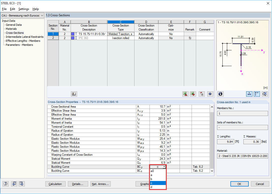
Task: Open the BCy buckling curve dropdown arrow
Action: 164,167
